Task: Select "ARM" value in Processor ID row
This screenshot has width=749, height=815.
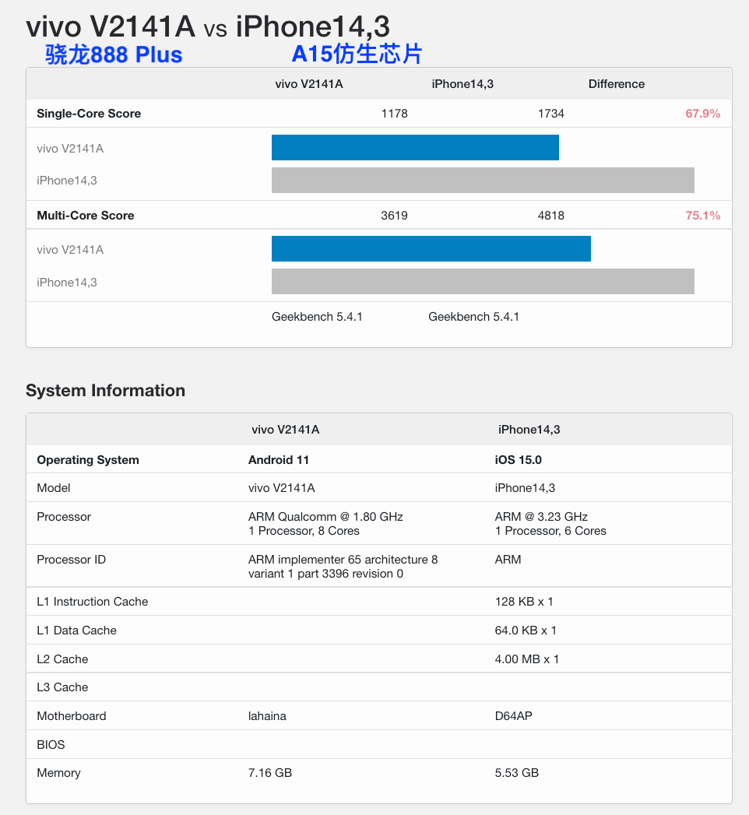Action: (x=508, y=559)
